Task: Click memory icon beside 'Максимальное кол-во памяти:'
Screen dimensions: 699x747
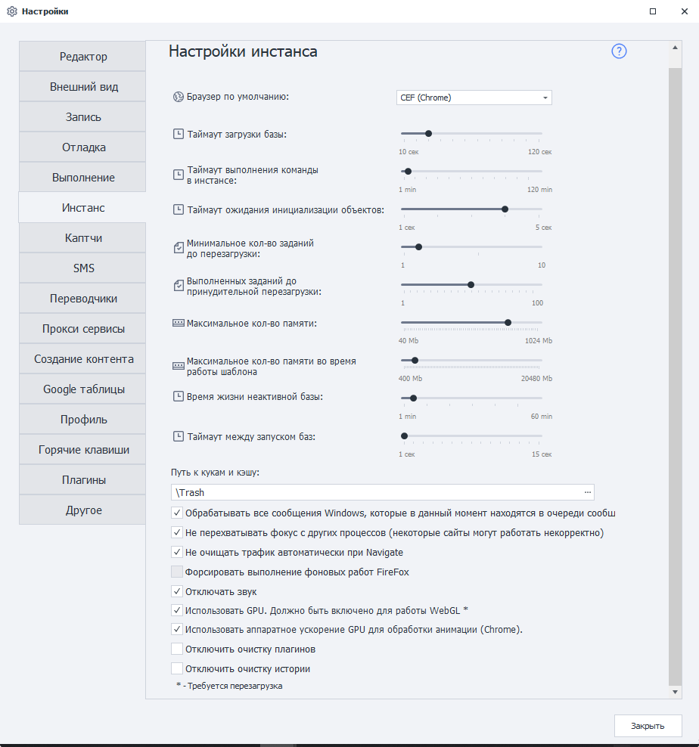Action: click(x=179, y=323)
